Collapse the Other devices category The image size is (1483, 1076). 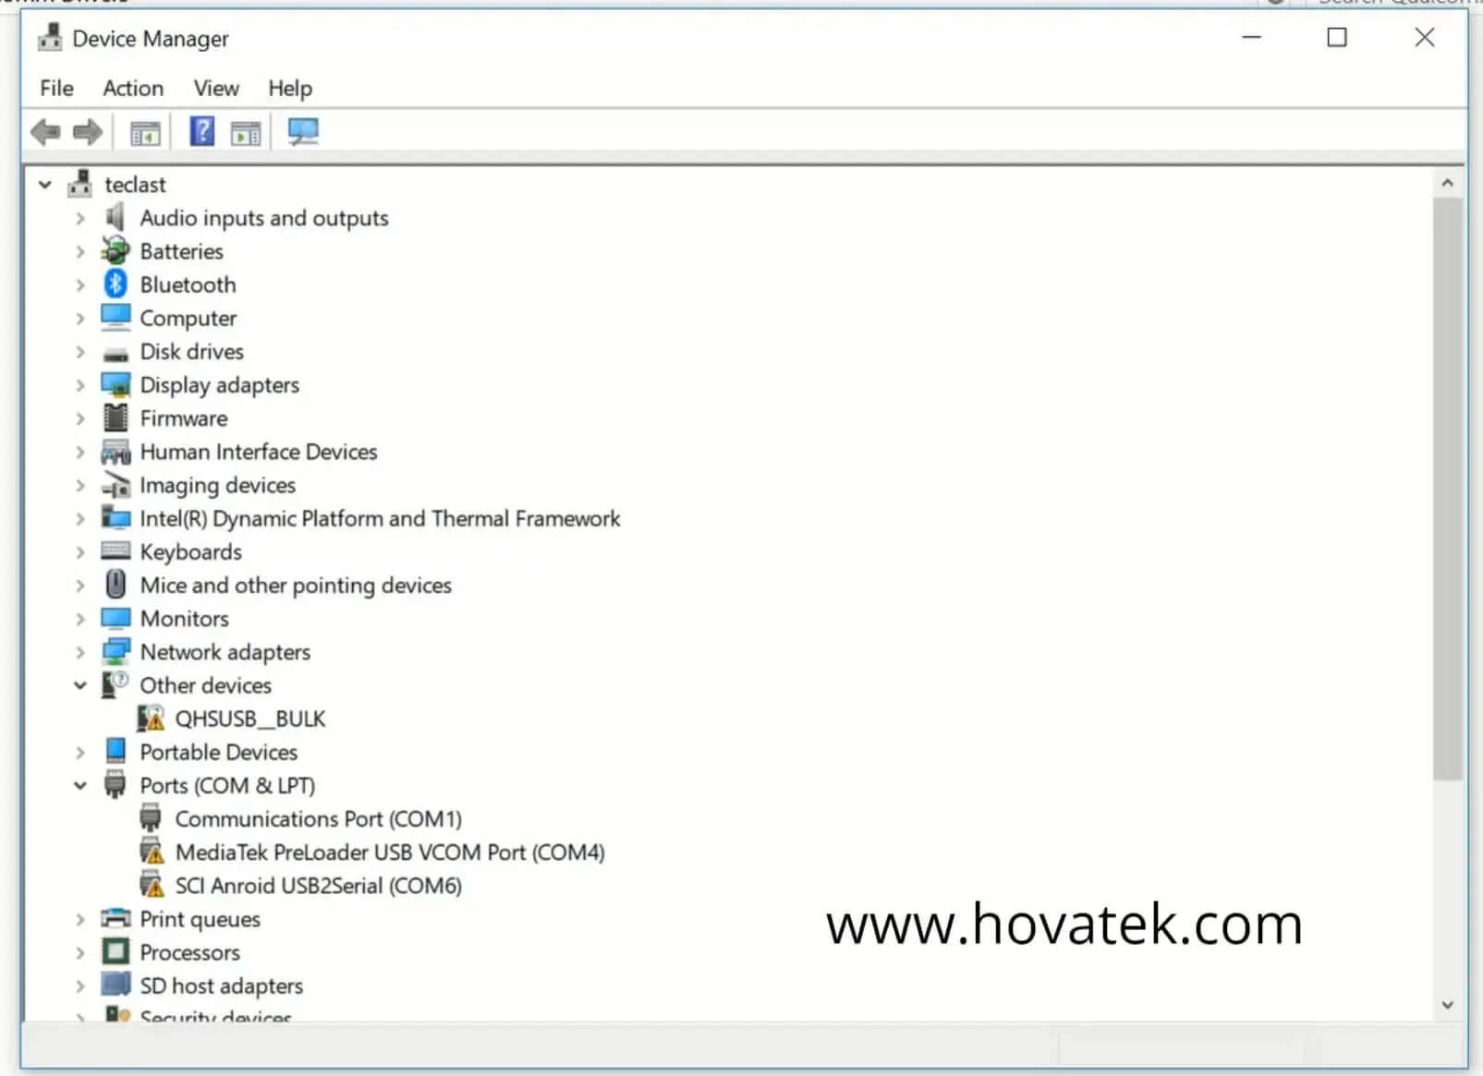pos(80,685)
